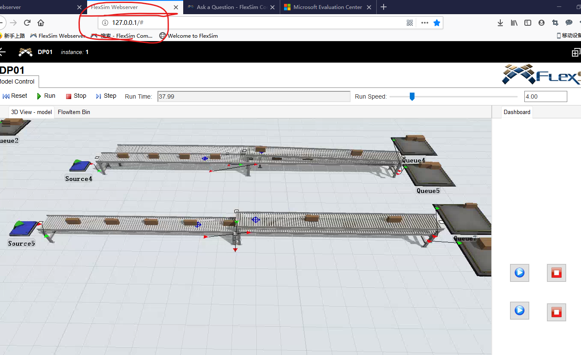Toggle the sidebar view icon
The image size is (581, 355).
click(528, 23)
